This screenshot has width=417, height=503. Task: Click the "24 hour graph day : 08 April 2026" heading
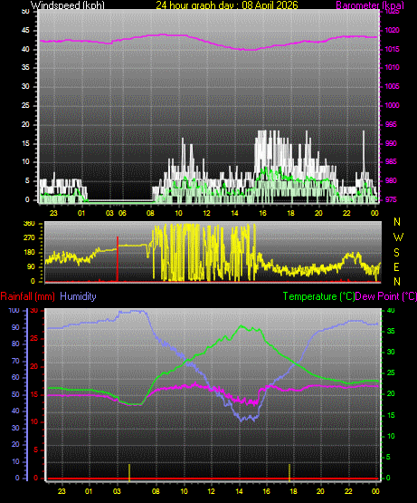[x=227, y=5]
